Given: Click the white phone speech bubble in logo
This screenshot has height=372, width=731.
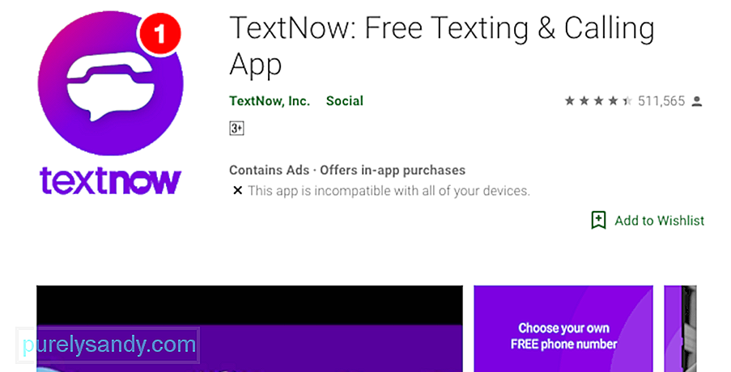Looking at the screenshot, I should click(x=110, y=87).
